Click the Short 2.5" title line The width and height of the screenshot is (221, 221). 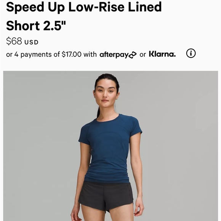(x=36, y=26)
